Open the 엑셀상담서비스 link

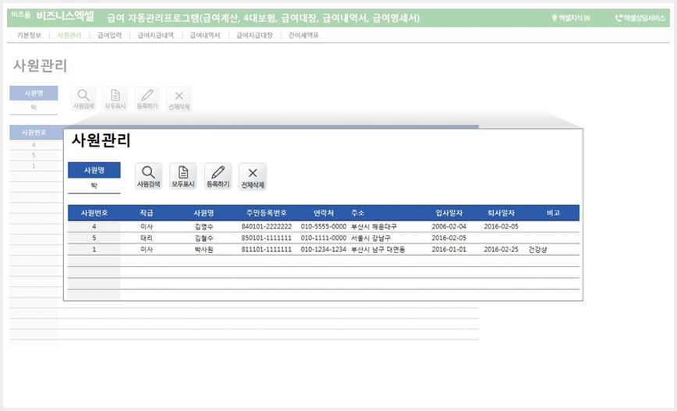coord(640,18)
